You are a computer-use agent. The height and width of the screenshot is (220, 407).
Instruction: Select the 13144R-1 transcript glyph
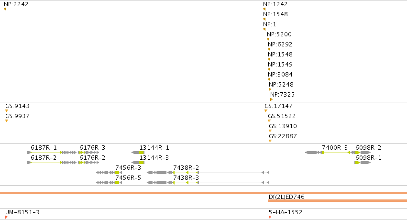click(x=138, y=153)
